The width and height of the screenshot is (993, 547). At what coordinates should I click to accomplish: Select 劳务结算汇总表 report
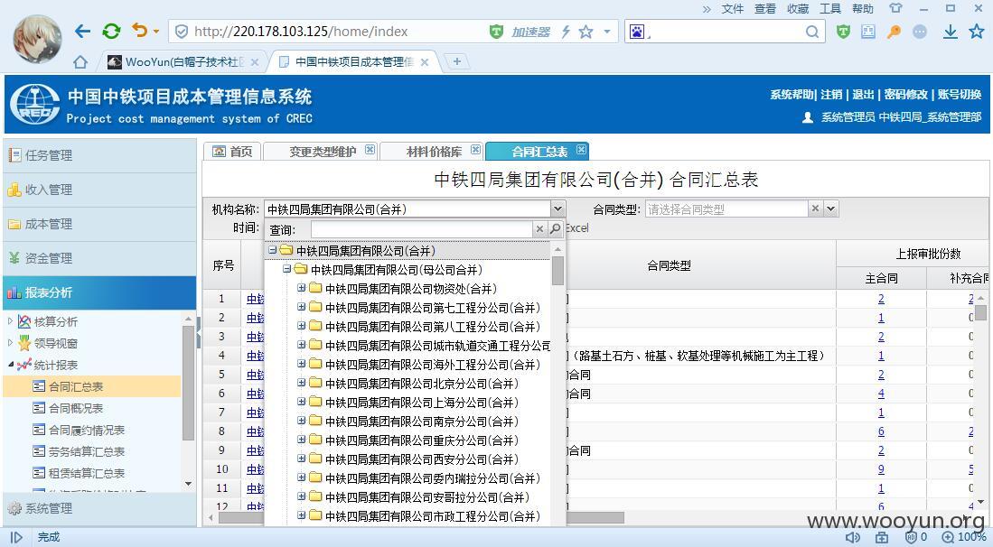(87, 451)
